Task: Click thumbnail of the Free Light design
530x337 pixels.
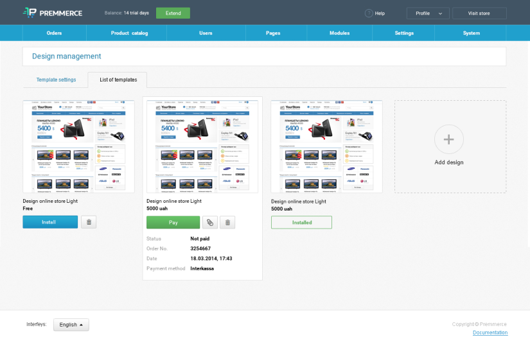Action: [x=78, y=146]
